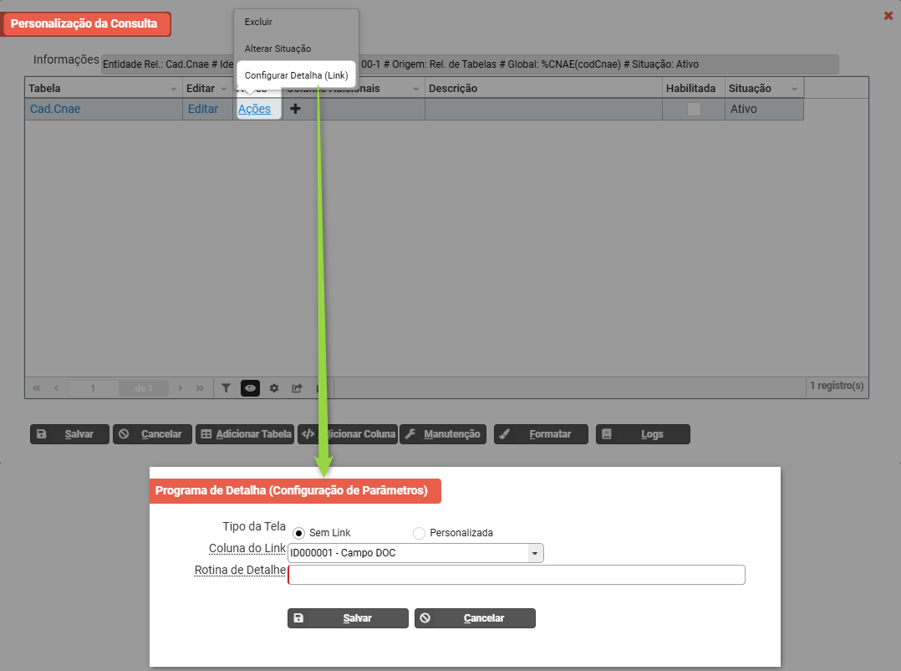The height and width of the screenshot is (671, 901).
Task: Click the Editar link for Cad.Cnae
Action: coord(203,109)
